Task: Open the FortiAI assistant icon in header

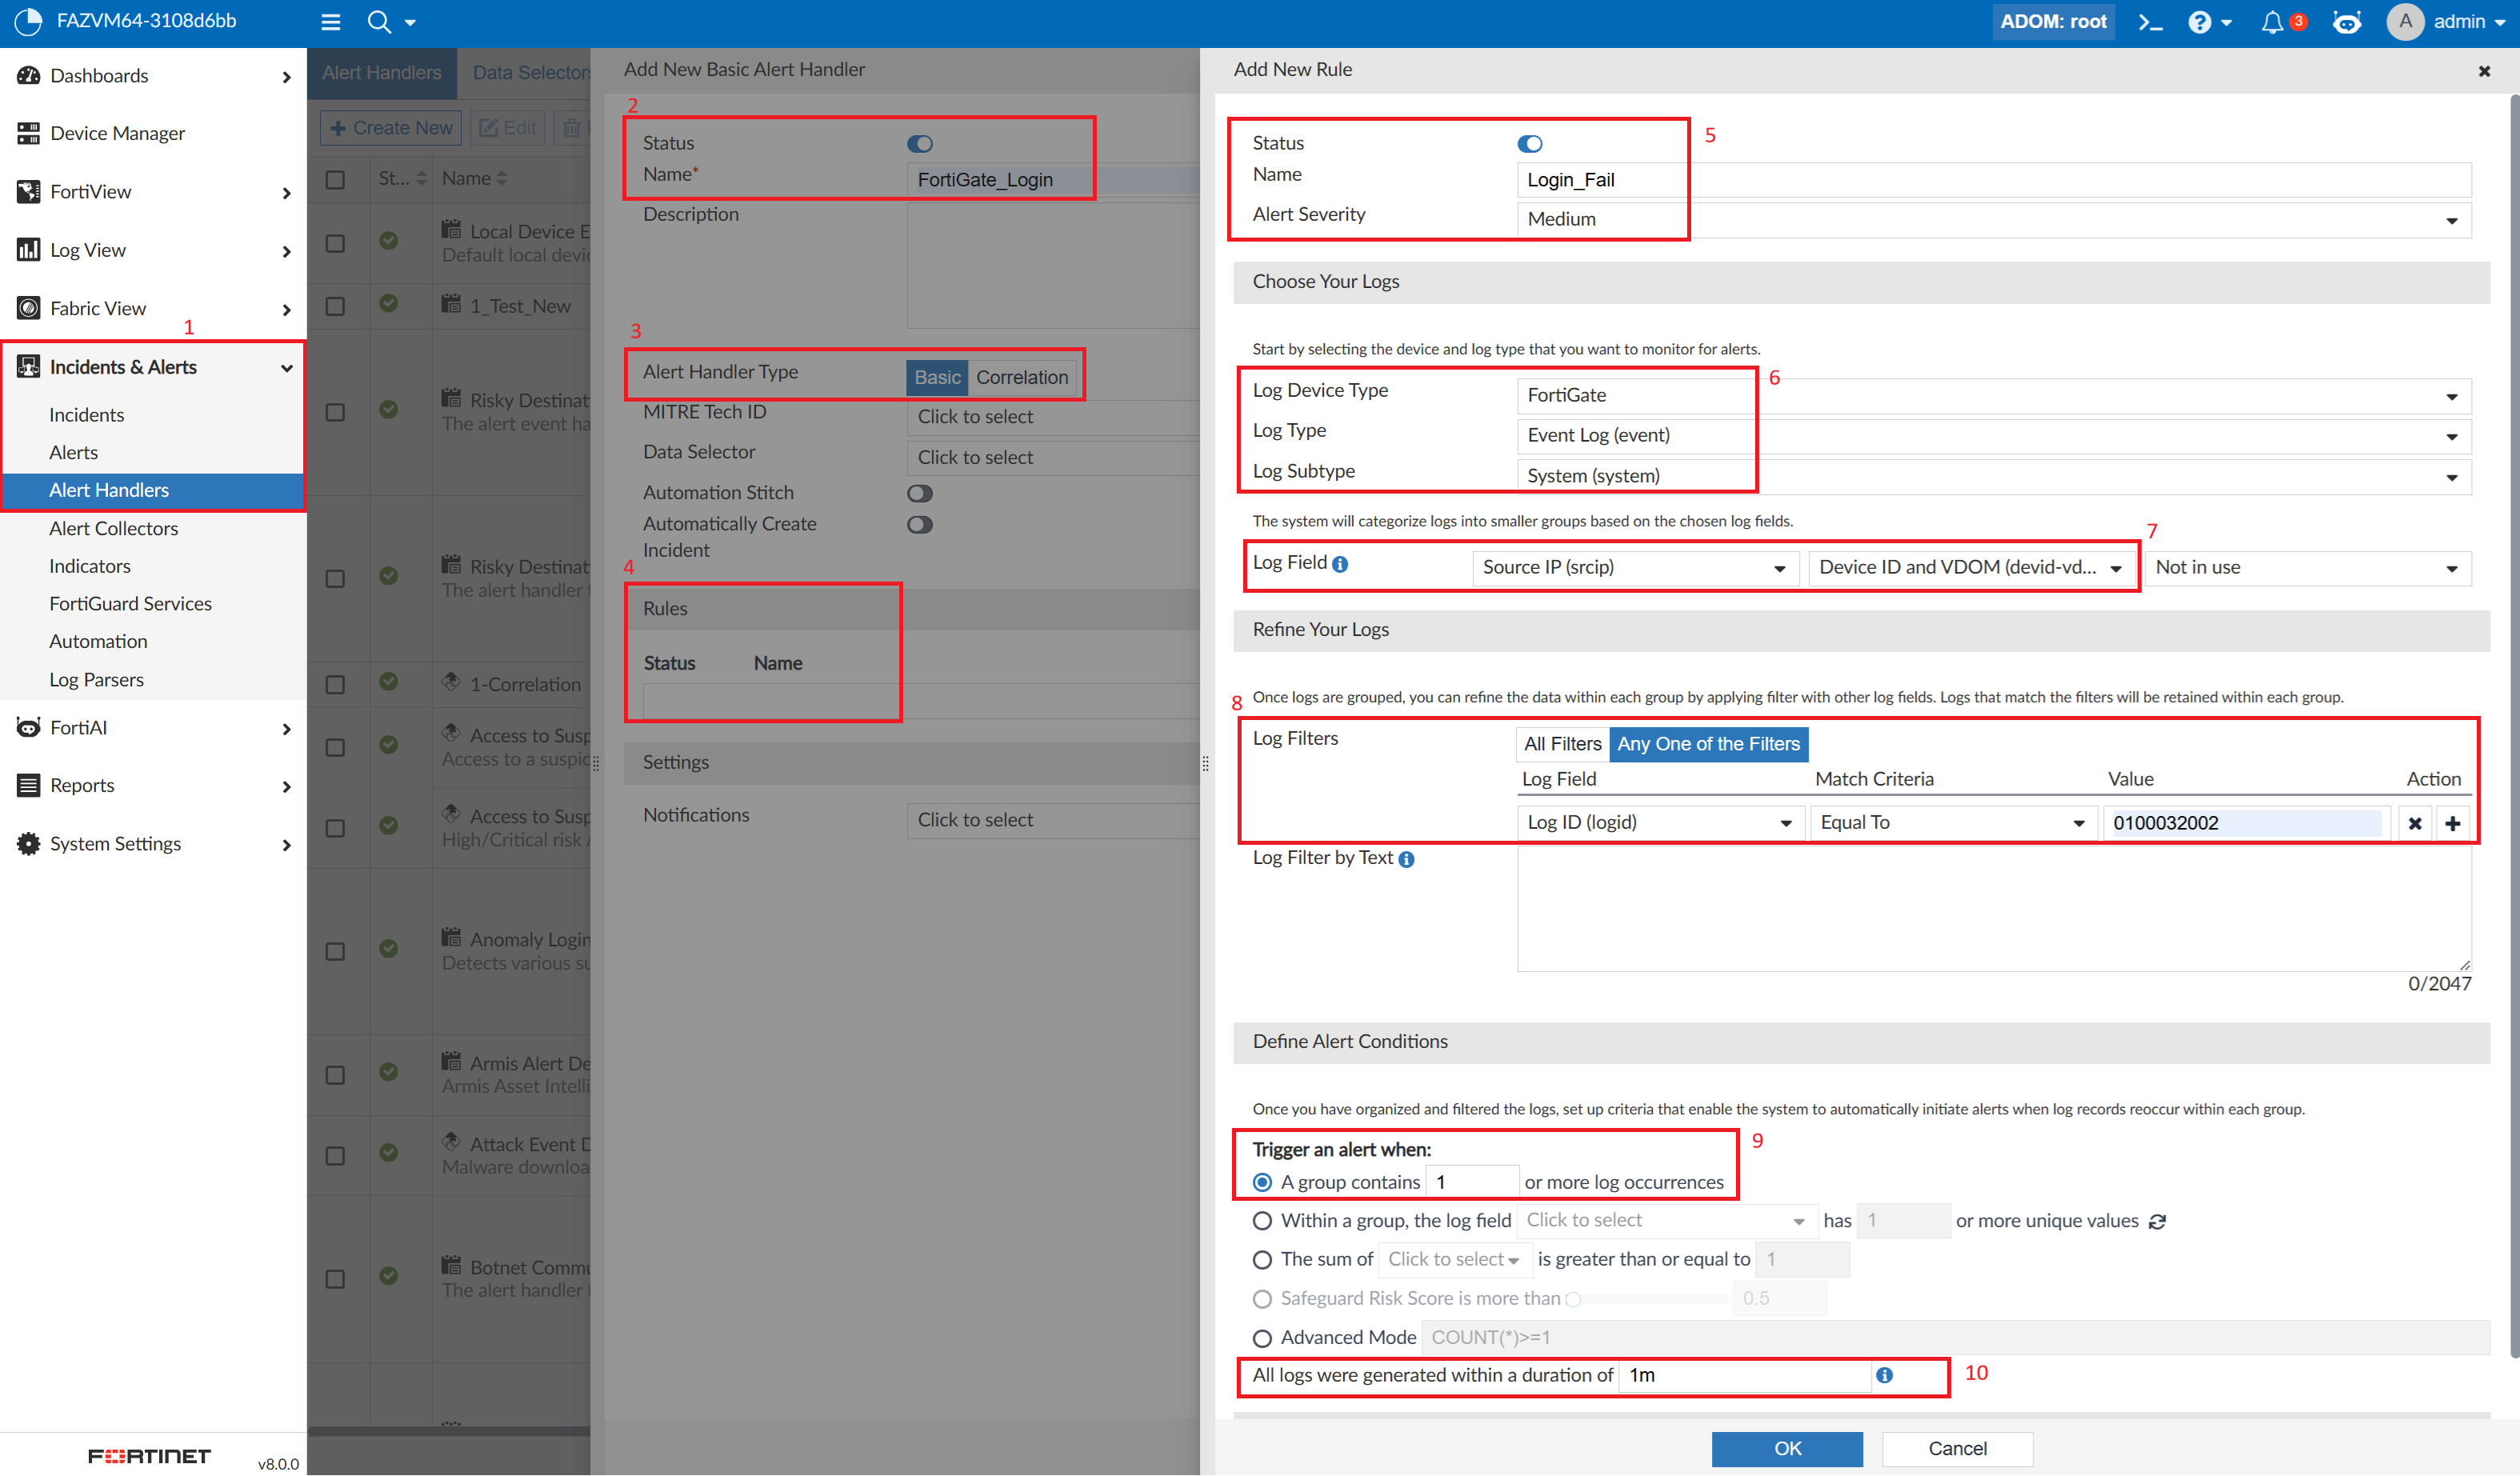Action: (2346, 21)
